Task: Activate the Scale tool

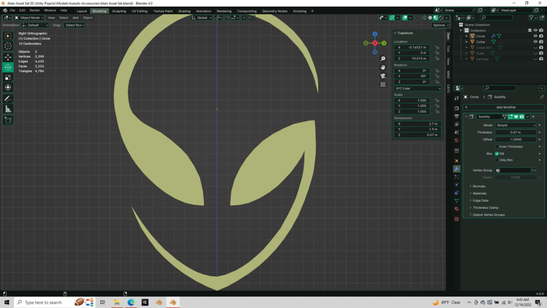Action: (x=8, y=77)
